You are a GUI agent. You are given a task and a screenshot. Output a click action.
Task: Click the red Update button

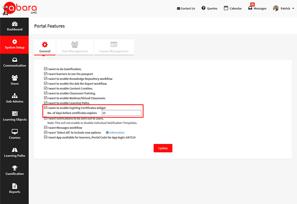[163, 148]
